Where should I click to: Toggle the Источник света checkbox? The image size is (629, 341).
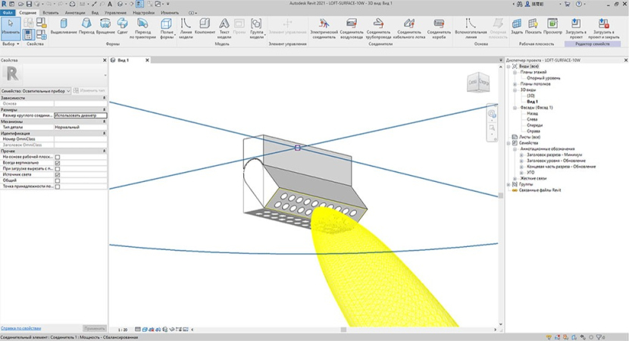[58, 175]
